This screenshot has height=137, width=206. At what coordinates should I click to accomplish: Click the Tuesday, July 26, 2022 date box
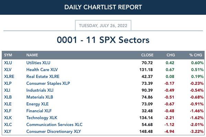pyautogui.click(x=103, y=25)
